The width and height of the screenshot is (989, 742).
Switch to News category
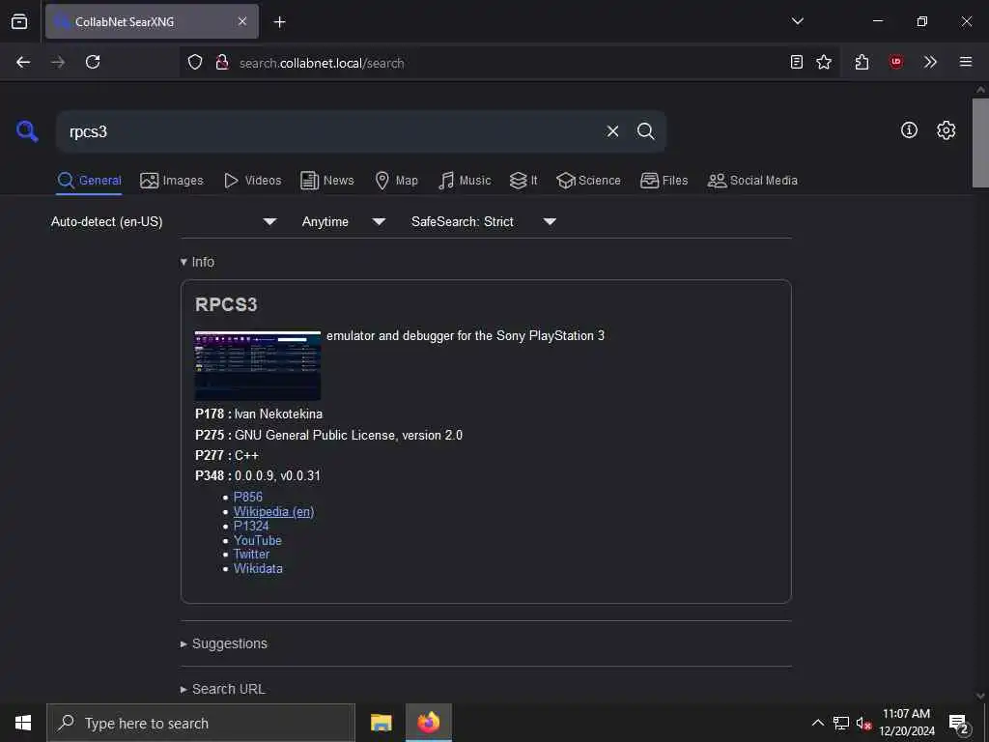(327, 181)
